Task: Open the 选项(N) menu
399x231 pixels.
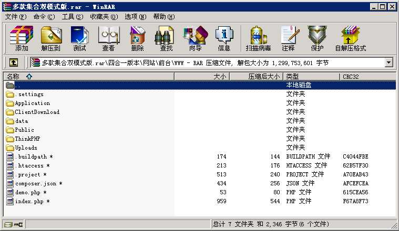Action: point(136,17)
